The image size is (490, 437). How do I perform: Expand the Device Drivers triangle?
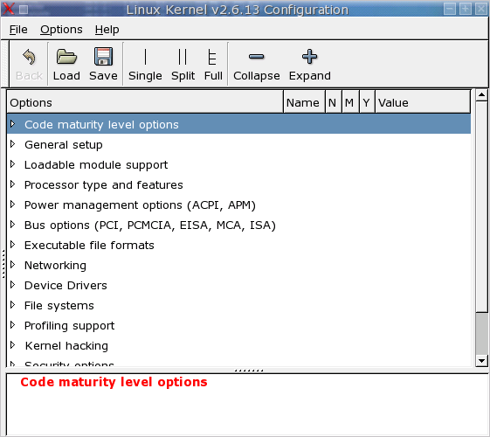point(13,285)
